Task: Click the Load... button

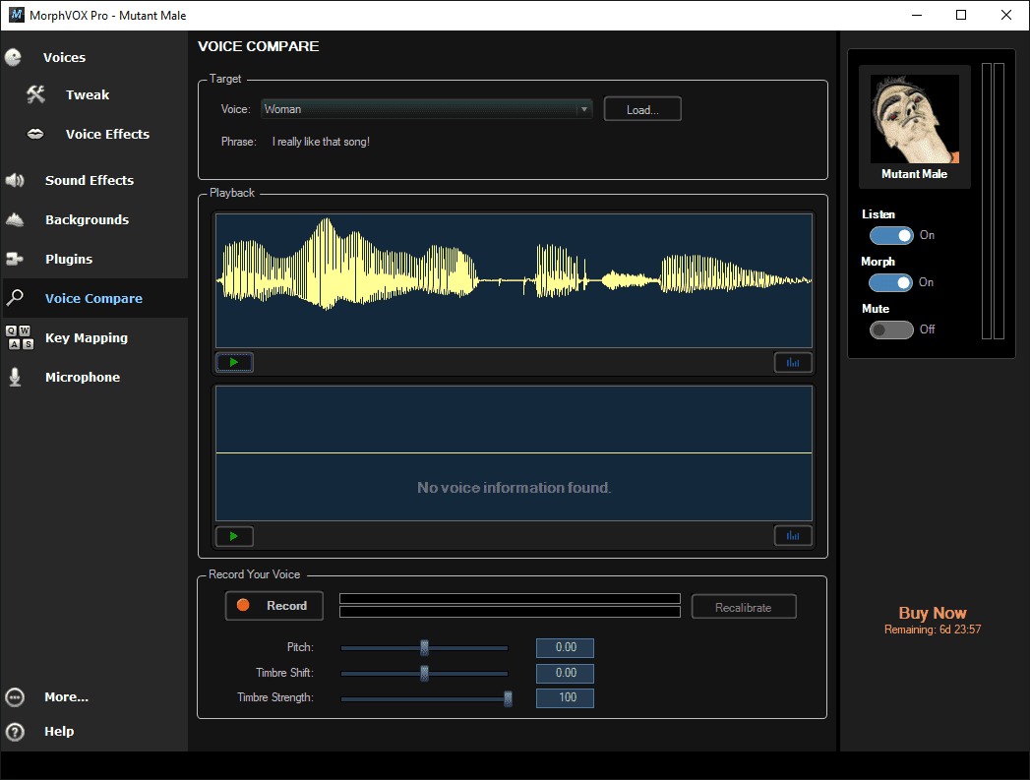Action: click(x=642, y=109)
